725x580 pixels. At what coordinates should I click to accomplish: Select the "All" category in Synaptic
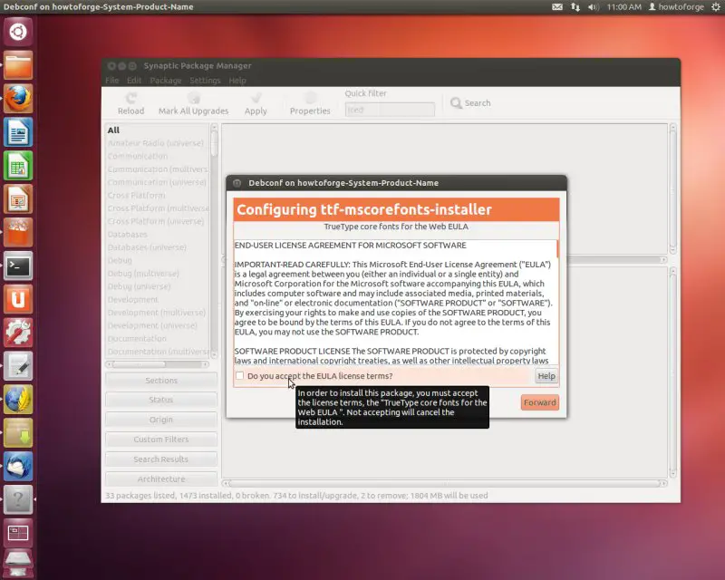point(113,130)
